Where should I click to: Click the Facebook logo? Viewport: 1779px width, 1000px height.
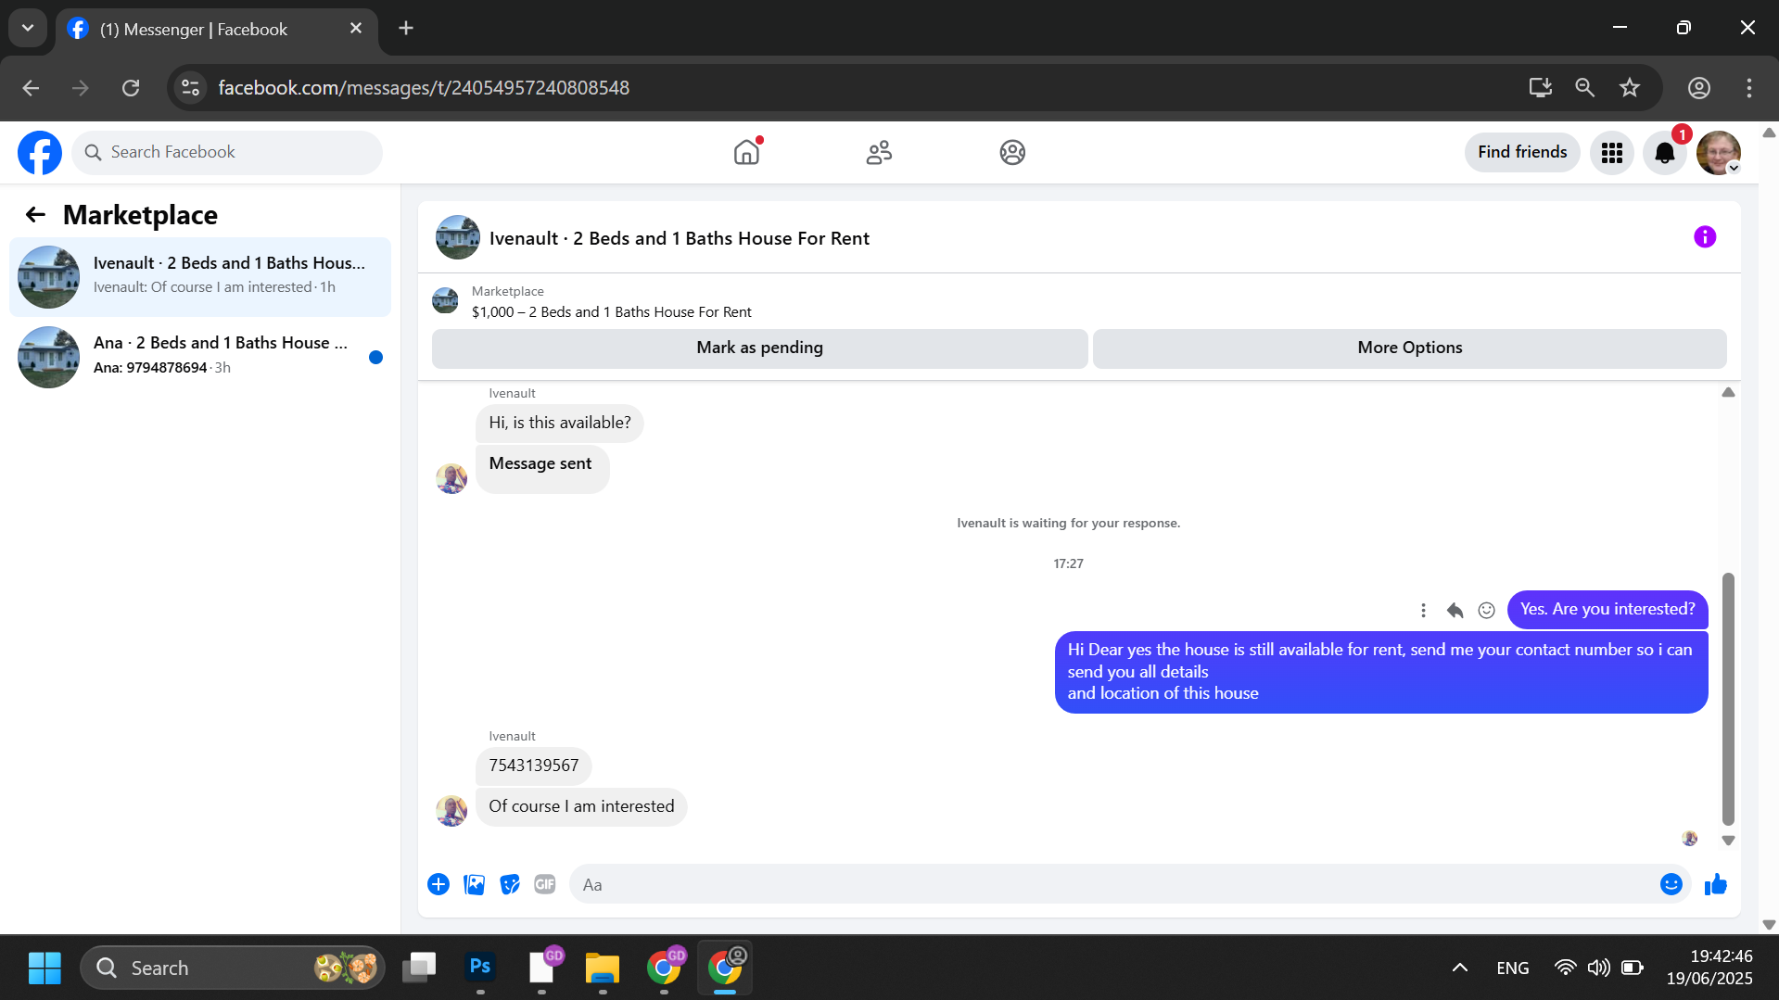[40, 153]
